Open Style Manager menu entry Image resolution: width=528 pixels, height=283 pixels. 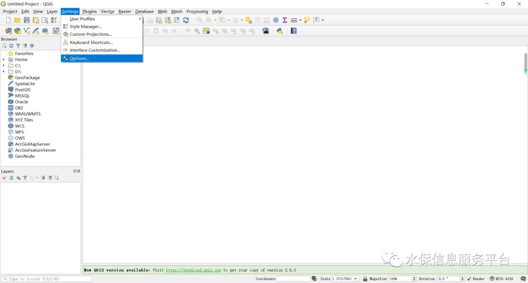point(102,26)
